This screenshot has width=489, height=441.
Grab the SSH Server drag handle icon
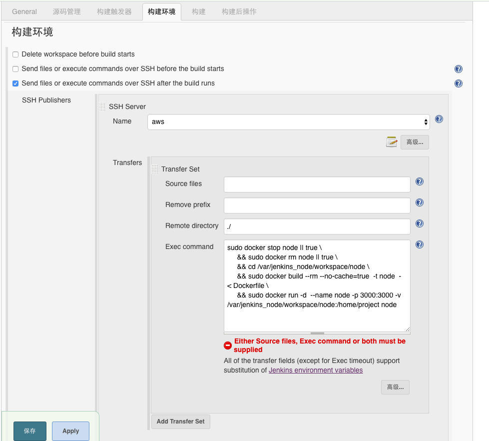point(102,106)
